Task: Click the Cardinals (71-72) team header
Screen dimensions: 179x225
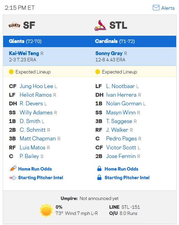Action: [x=115, y=41]
